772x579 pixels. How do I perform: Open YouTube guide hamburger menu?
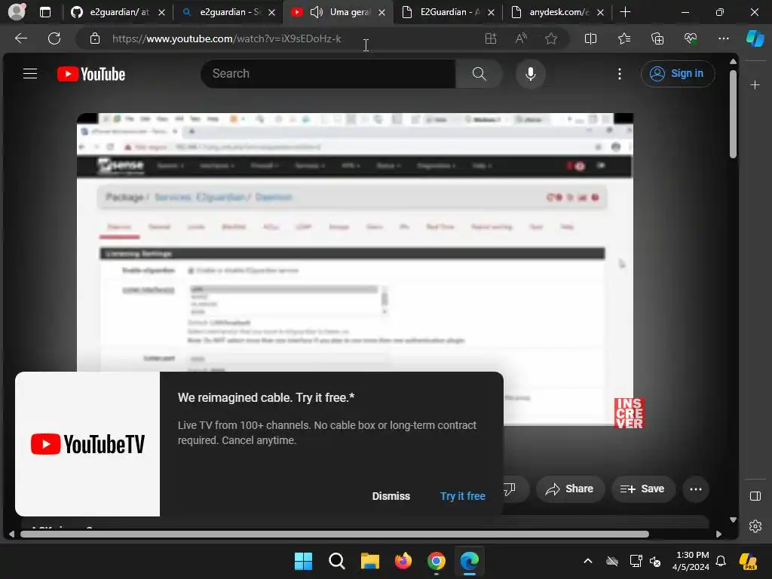[30, 74]
